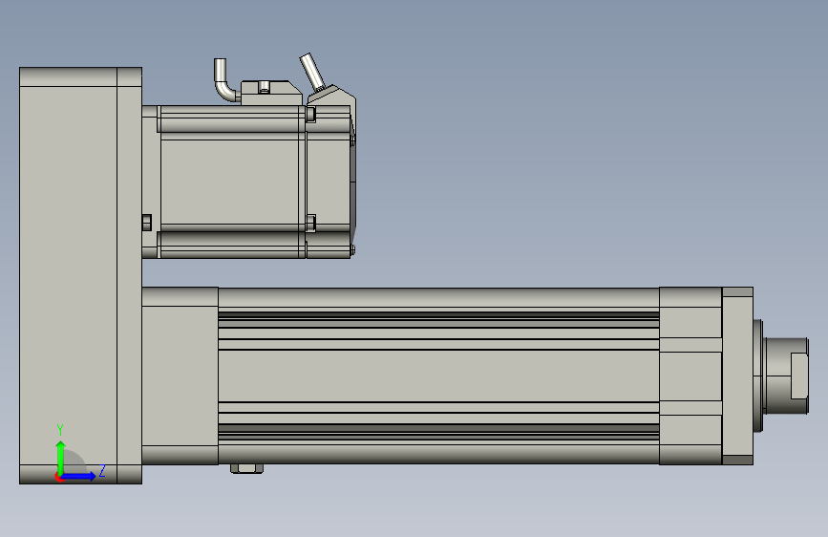This screenshot has width=828, height=537.
Task: Click the "Z" axis label
Action: tap(102, 470)
